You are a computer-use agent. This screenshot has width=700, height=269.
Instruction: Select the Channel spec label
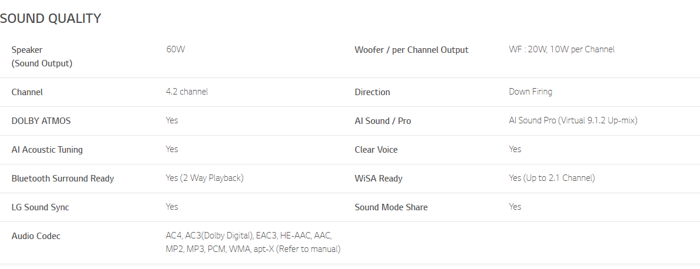tap(27, 92)
